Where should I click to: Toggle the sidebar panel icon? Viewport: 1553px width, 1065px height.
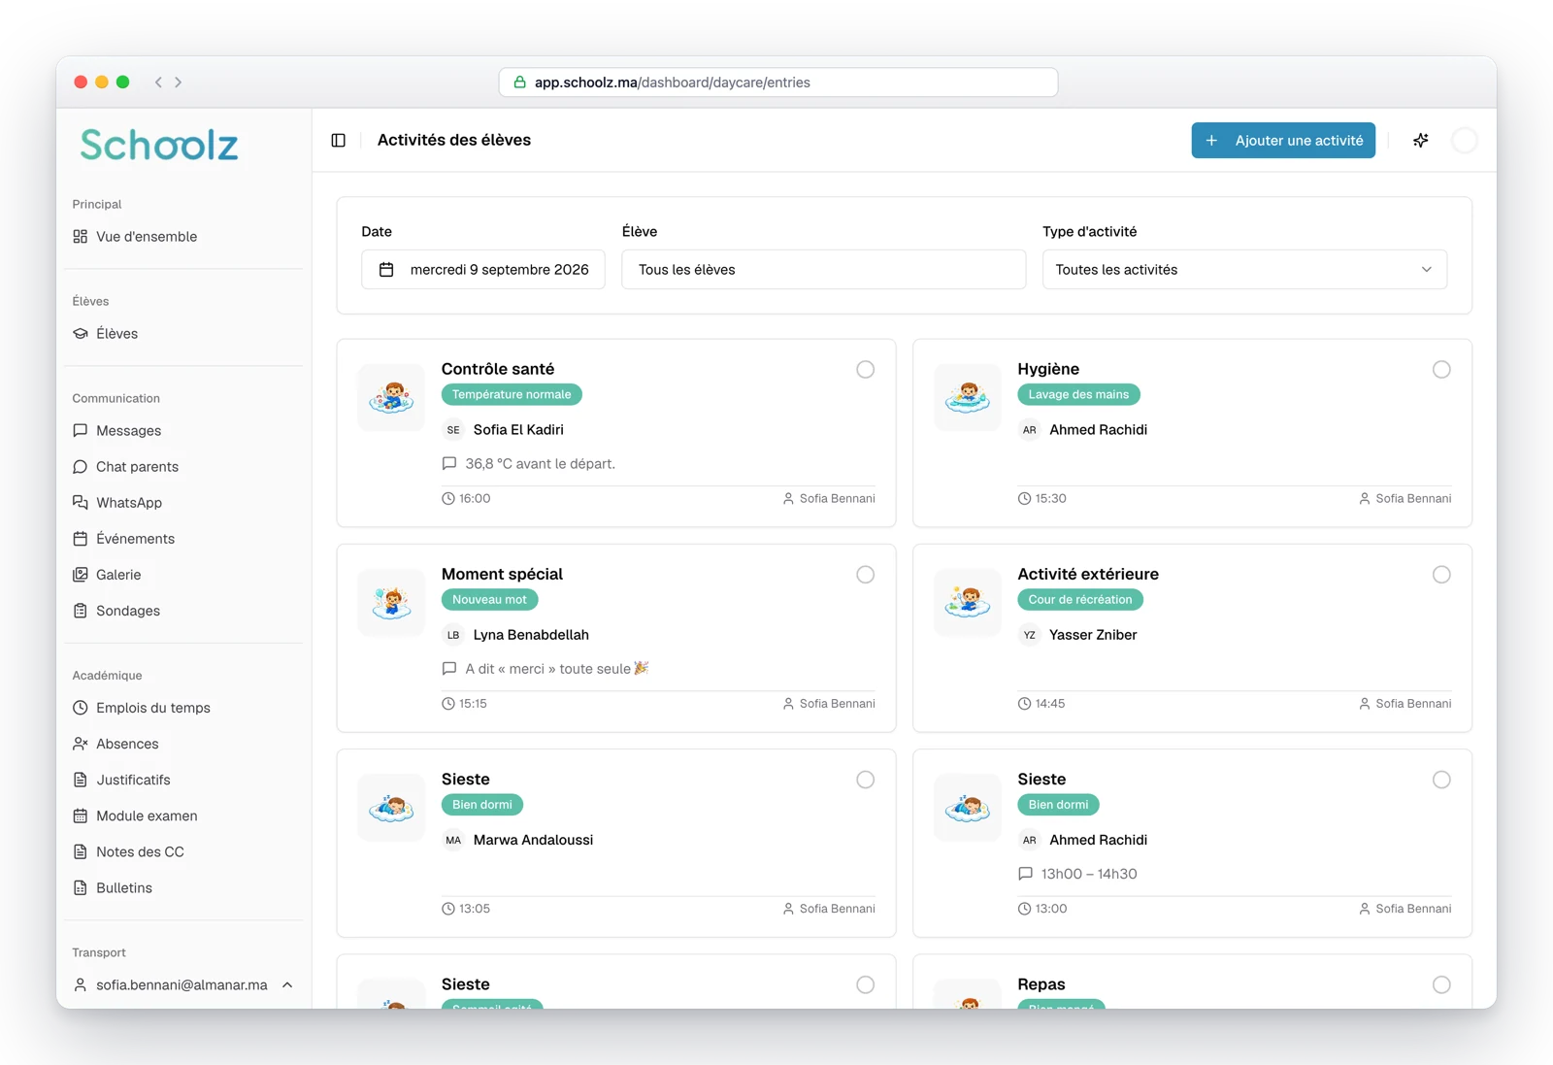pyautogui.click(x=338, y=141)
